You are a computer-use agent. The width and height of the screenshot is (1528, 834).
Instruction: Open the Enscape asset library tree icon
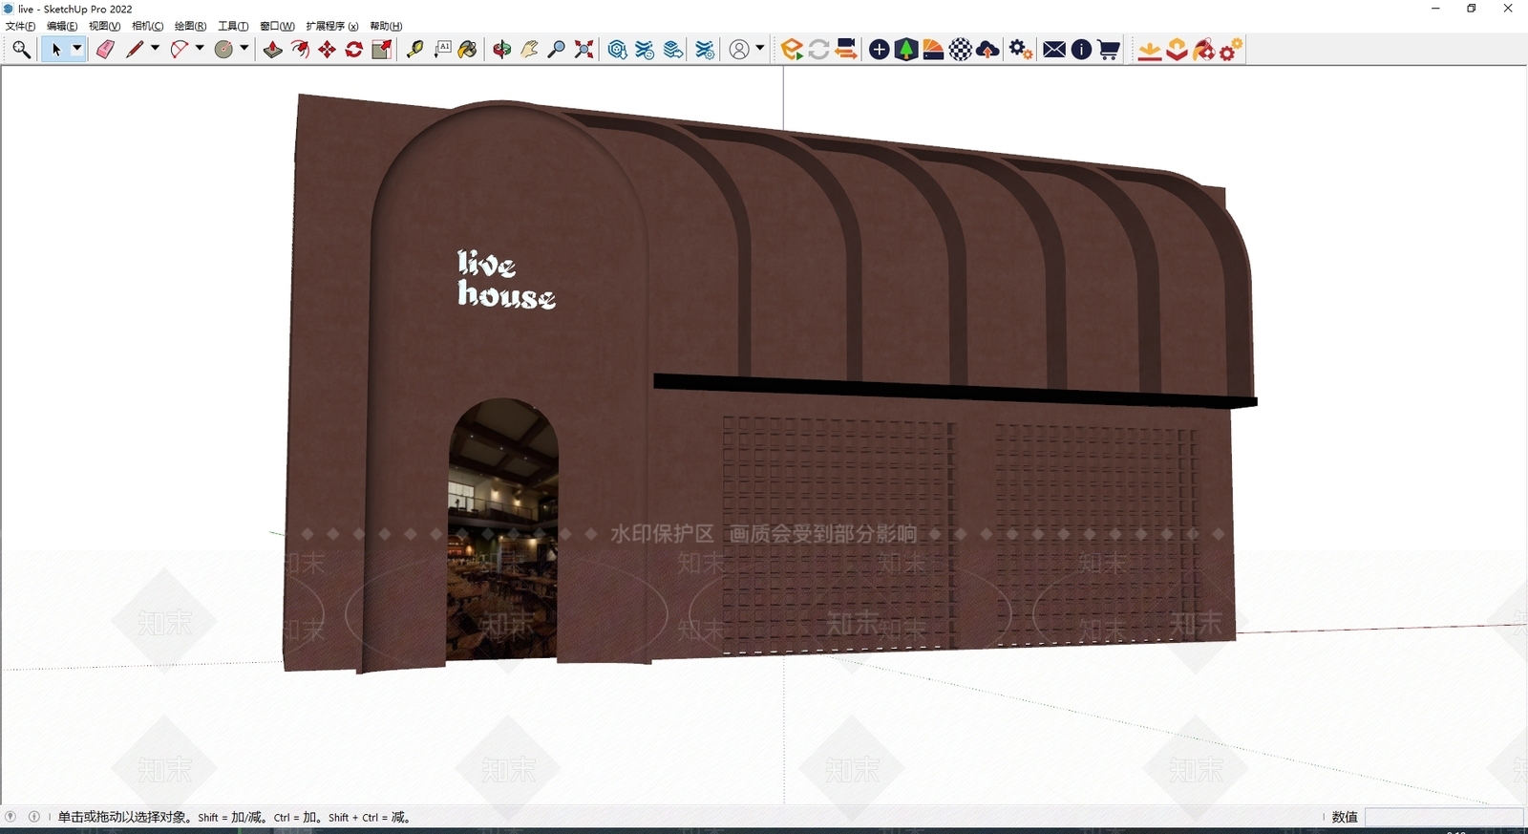[906, 50]
